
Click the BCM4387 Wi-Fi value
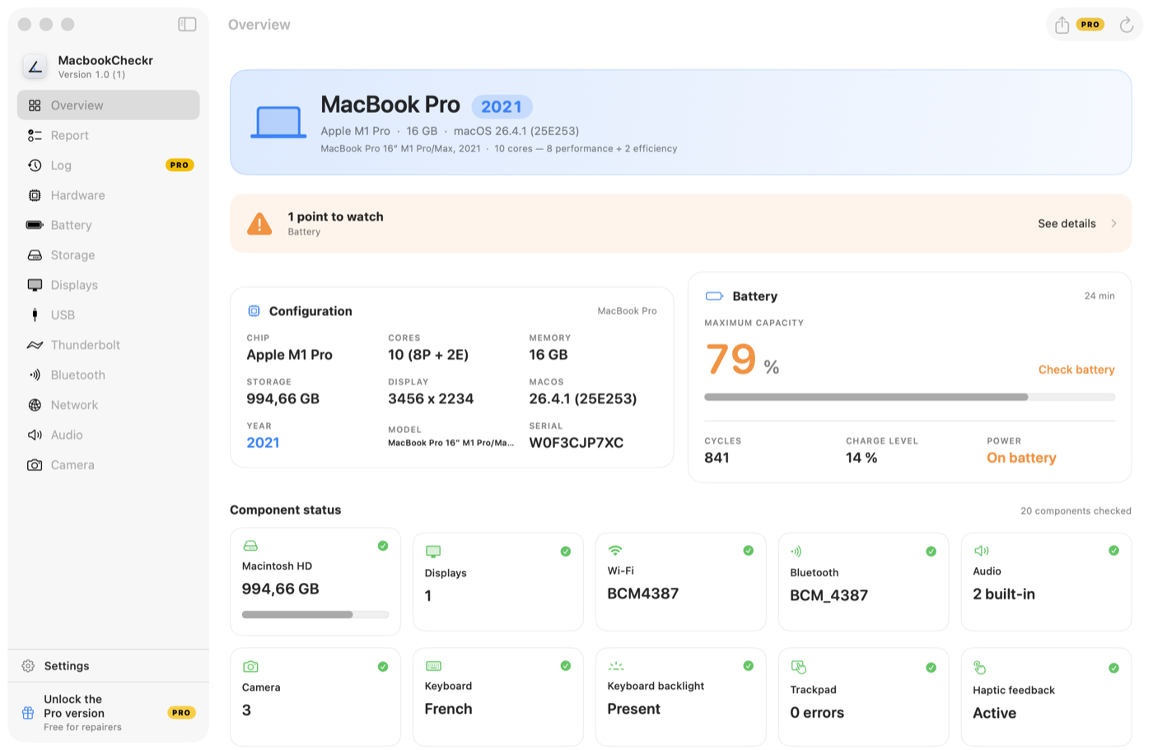coord(642,594)
